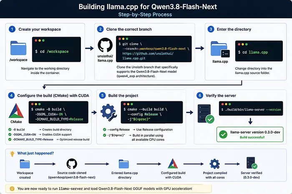Click the $ cmake -B build \ line in the terminal
This screenshot has width=292, height=194.
48,109
